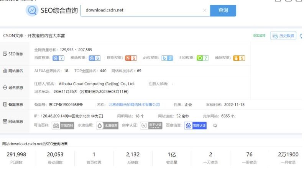Click 同IP网站 count 18 个

pyautogui.click(x=140, y=116)
